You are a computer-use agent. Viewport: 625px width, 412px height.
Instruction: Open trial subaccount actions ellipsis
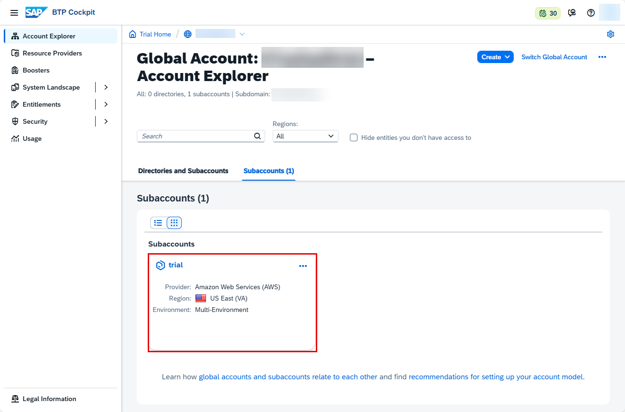pyautogui.click(x=303, y=266)
